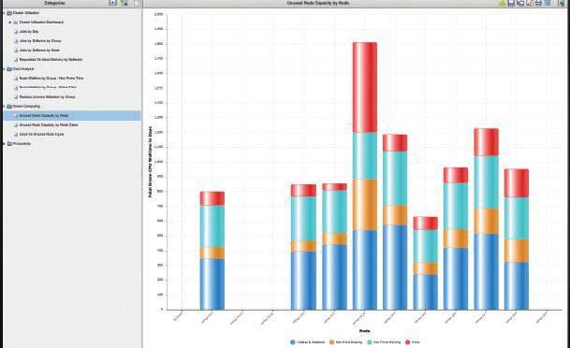Click the Used Vs Unused Node Cycle icon
The width and height of the screenshot is (570, 348).
16,135
